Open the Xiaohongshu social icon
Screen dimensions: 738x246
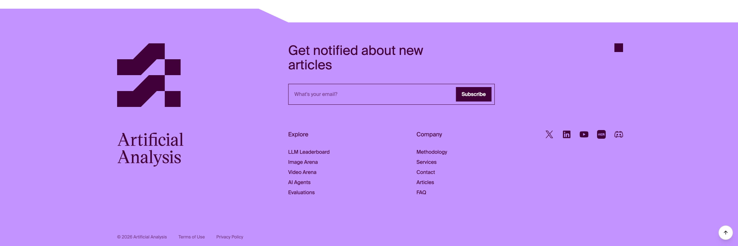tap(601, 134)
